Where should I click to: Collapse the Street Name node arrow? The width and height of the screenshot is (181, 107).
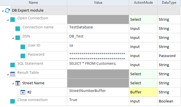tap(13, 83)
